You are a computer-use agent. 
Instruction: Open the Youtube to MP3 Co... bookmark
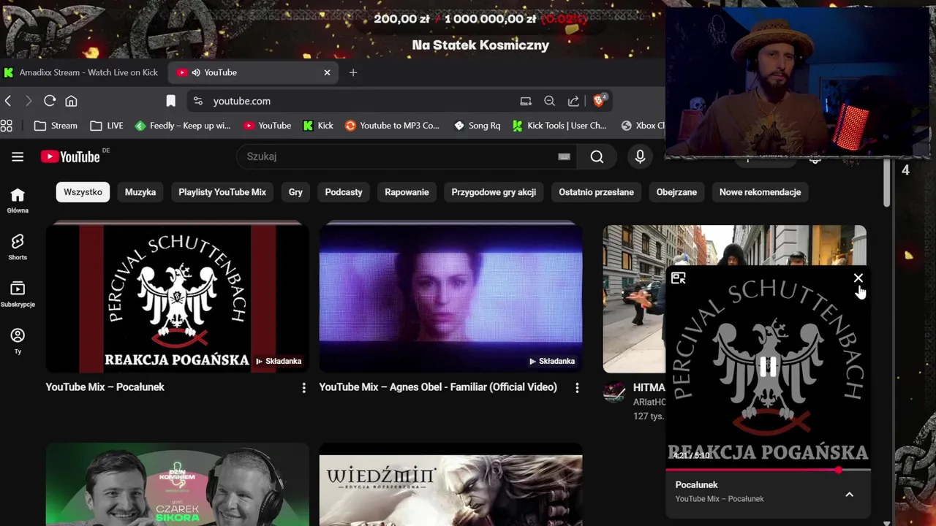pyautogui.click(x=392, y=126)
